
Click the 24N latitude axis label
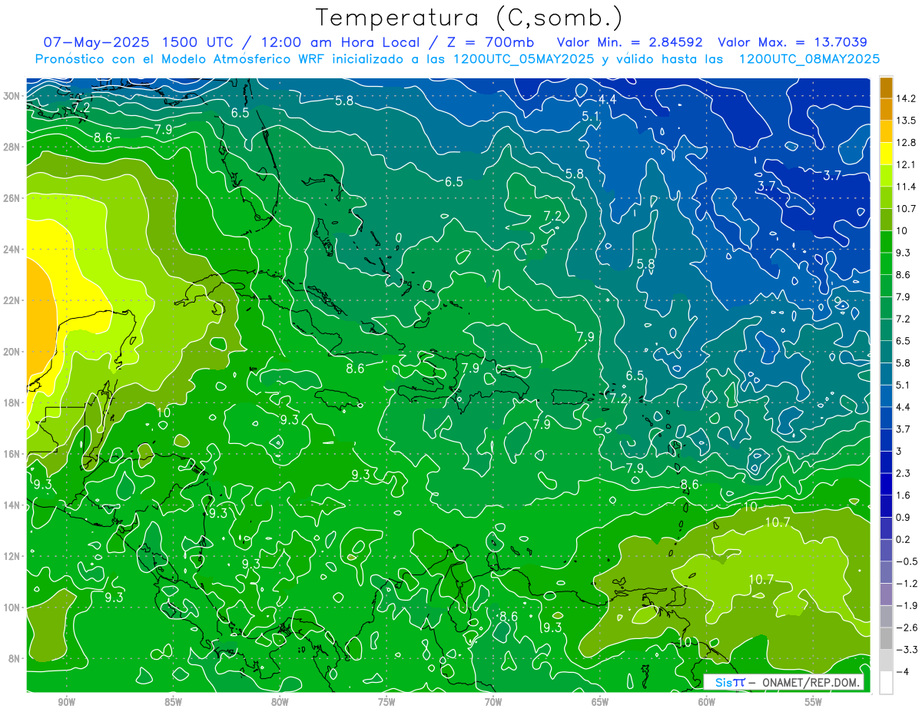point(13,250)
